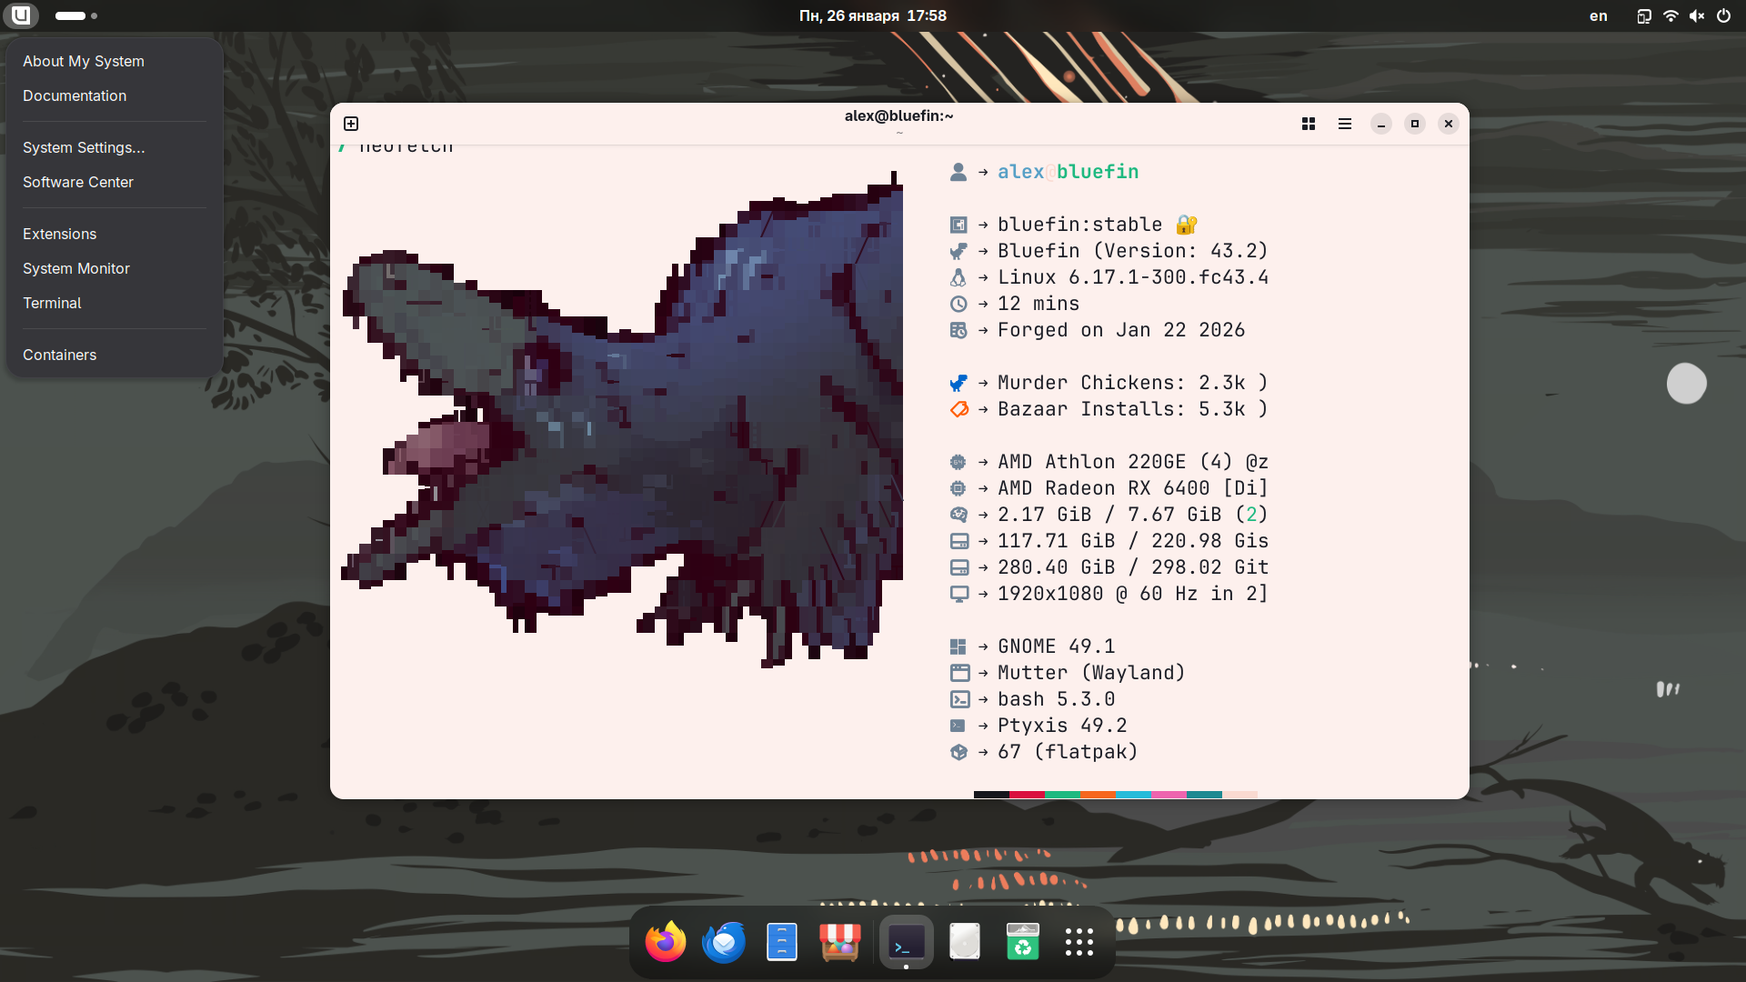The image size is (1746, 982).
Task: Open terminal hamburger menu
Action: (1345, 124)
